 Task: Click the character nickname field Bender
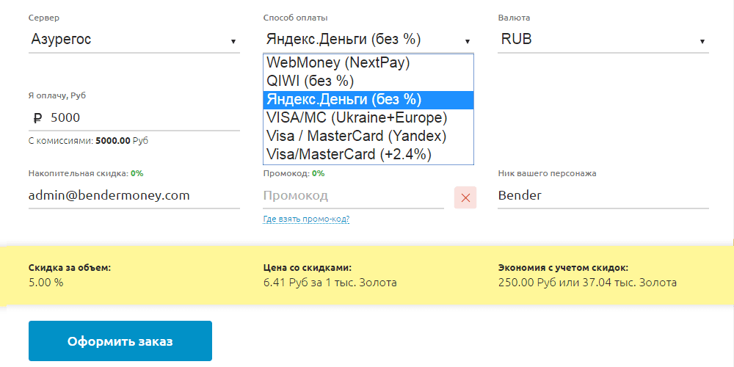602,196
